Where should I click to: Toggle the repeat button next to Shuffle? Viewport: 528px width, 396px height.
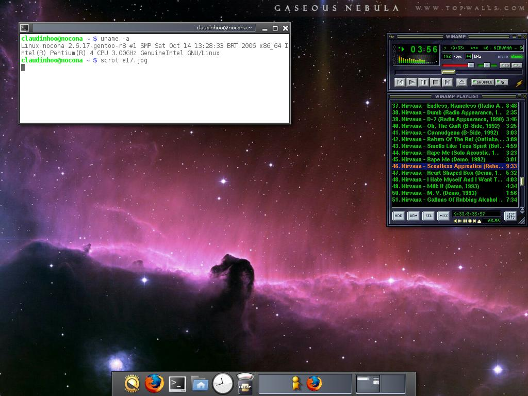click(502, 82)
